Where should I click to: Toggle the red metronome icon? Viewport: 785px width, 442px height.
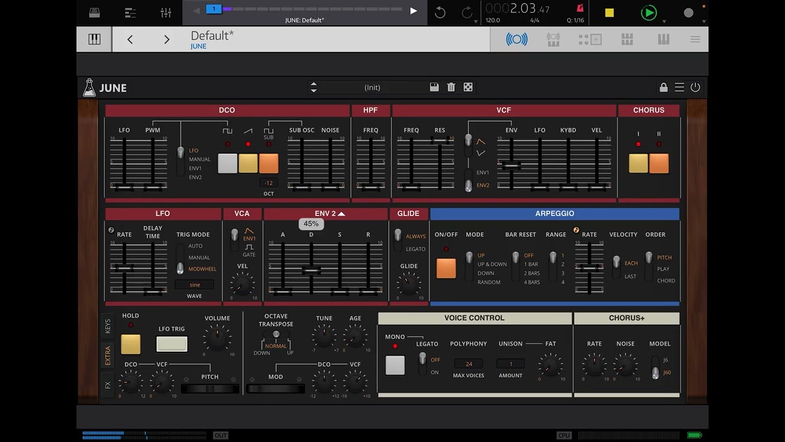point(580,9)
